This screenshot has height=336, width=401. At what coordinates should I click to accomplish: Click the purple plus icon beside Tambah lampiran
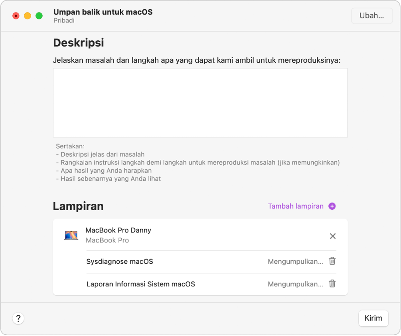point(332,206)
